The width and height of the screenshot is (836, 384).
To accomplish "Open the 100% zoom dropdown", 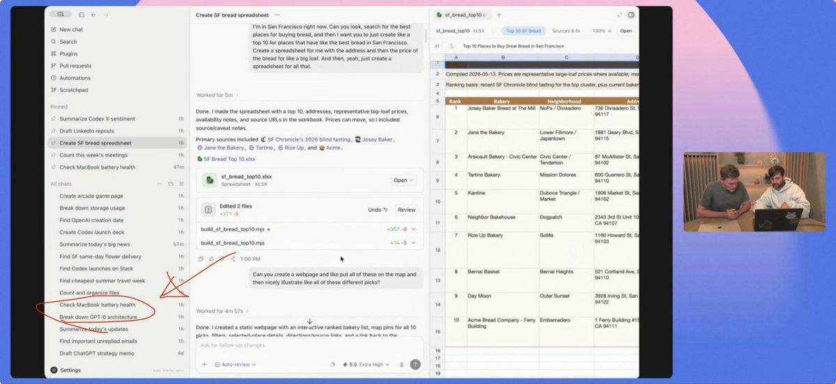I will coord(602,31).
